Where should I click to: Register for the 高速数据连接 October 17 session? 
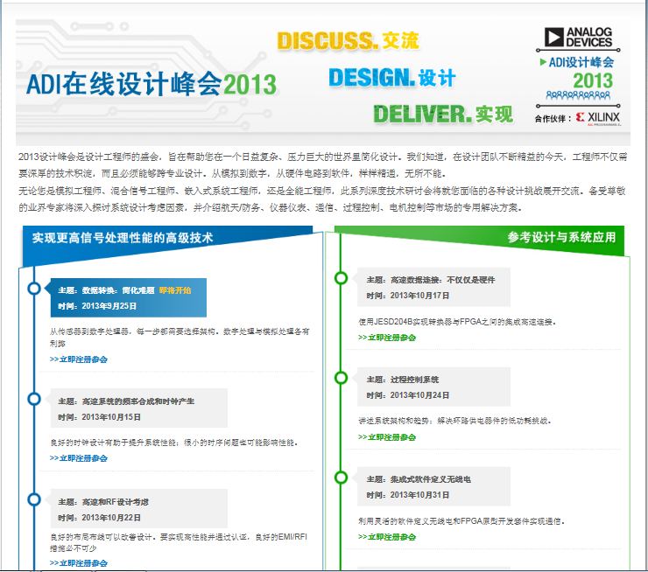[x=386, y=337]
